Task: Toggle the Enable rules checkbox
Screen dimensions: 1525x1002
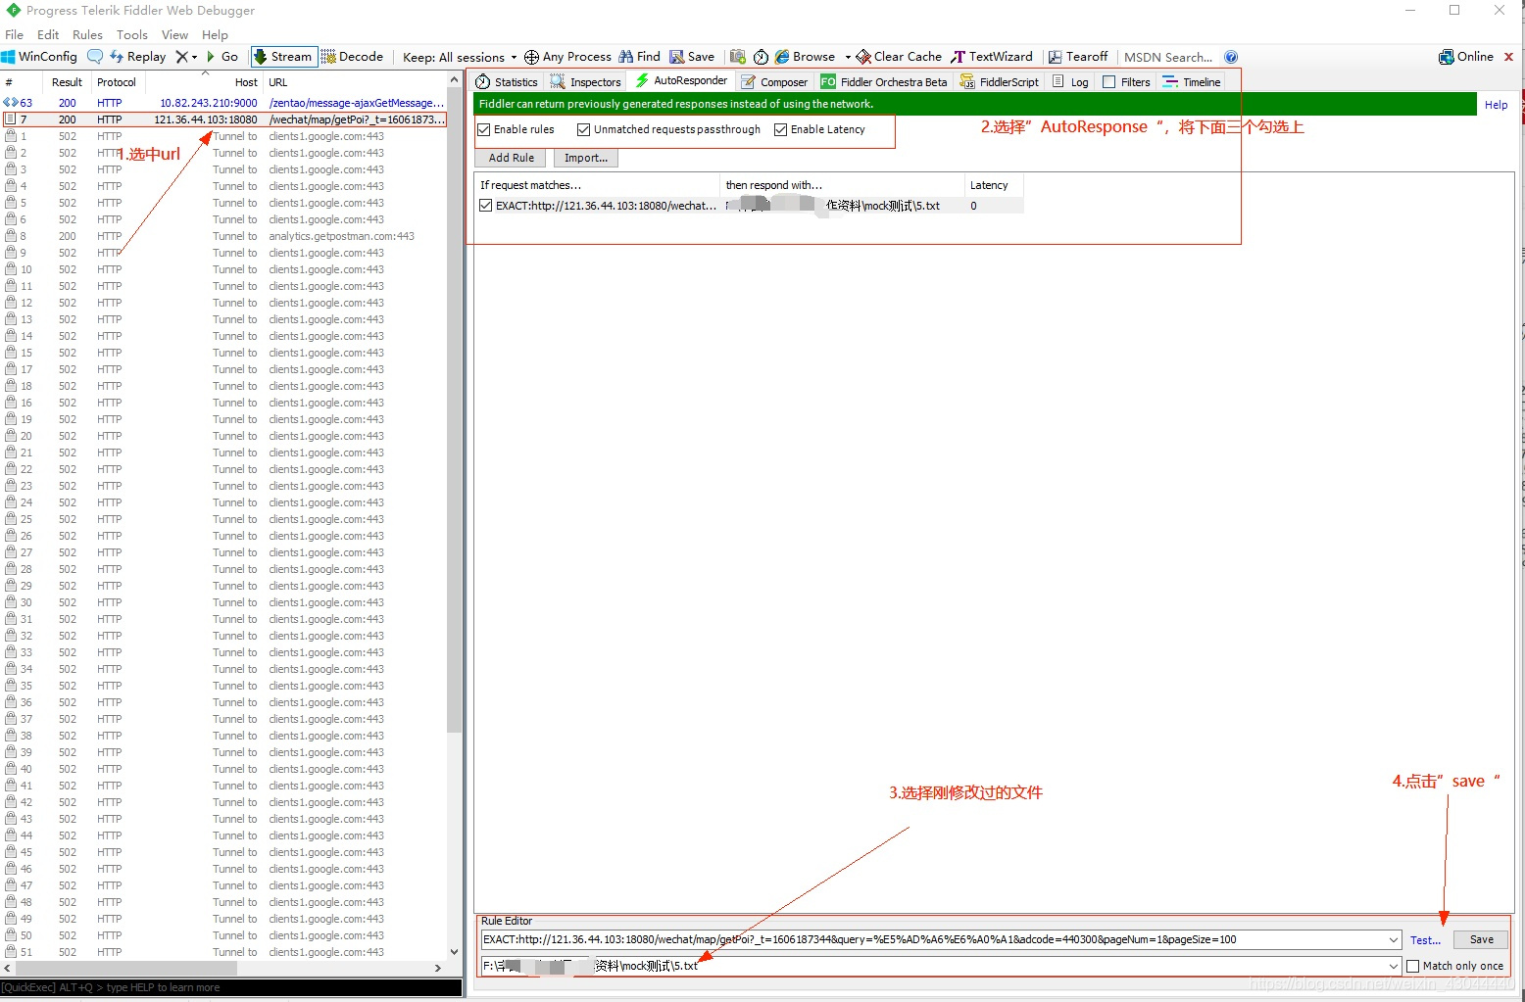Action: (x=484, y=129)
